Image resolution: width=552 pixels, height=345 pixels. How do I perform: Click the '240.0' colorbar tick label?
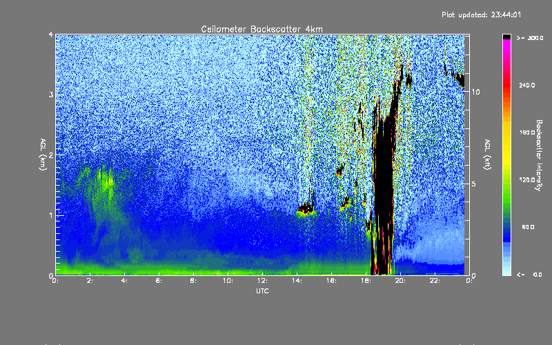[x=527, y=85]
